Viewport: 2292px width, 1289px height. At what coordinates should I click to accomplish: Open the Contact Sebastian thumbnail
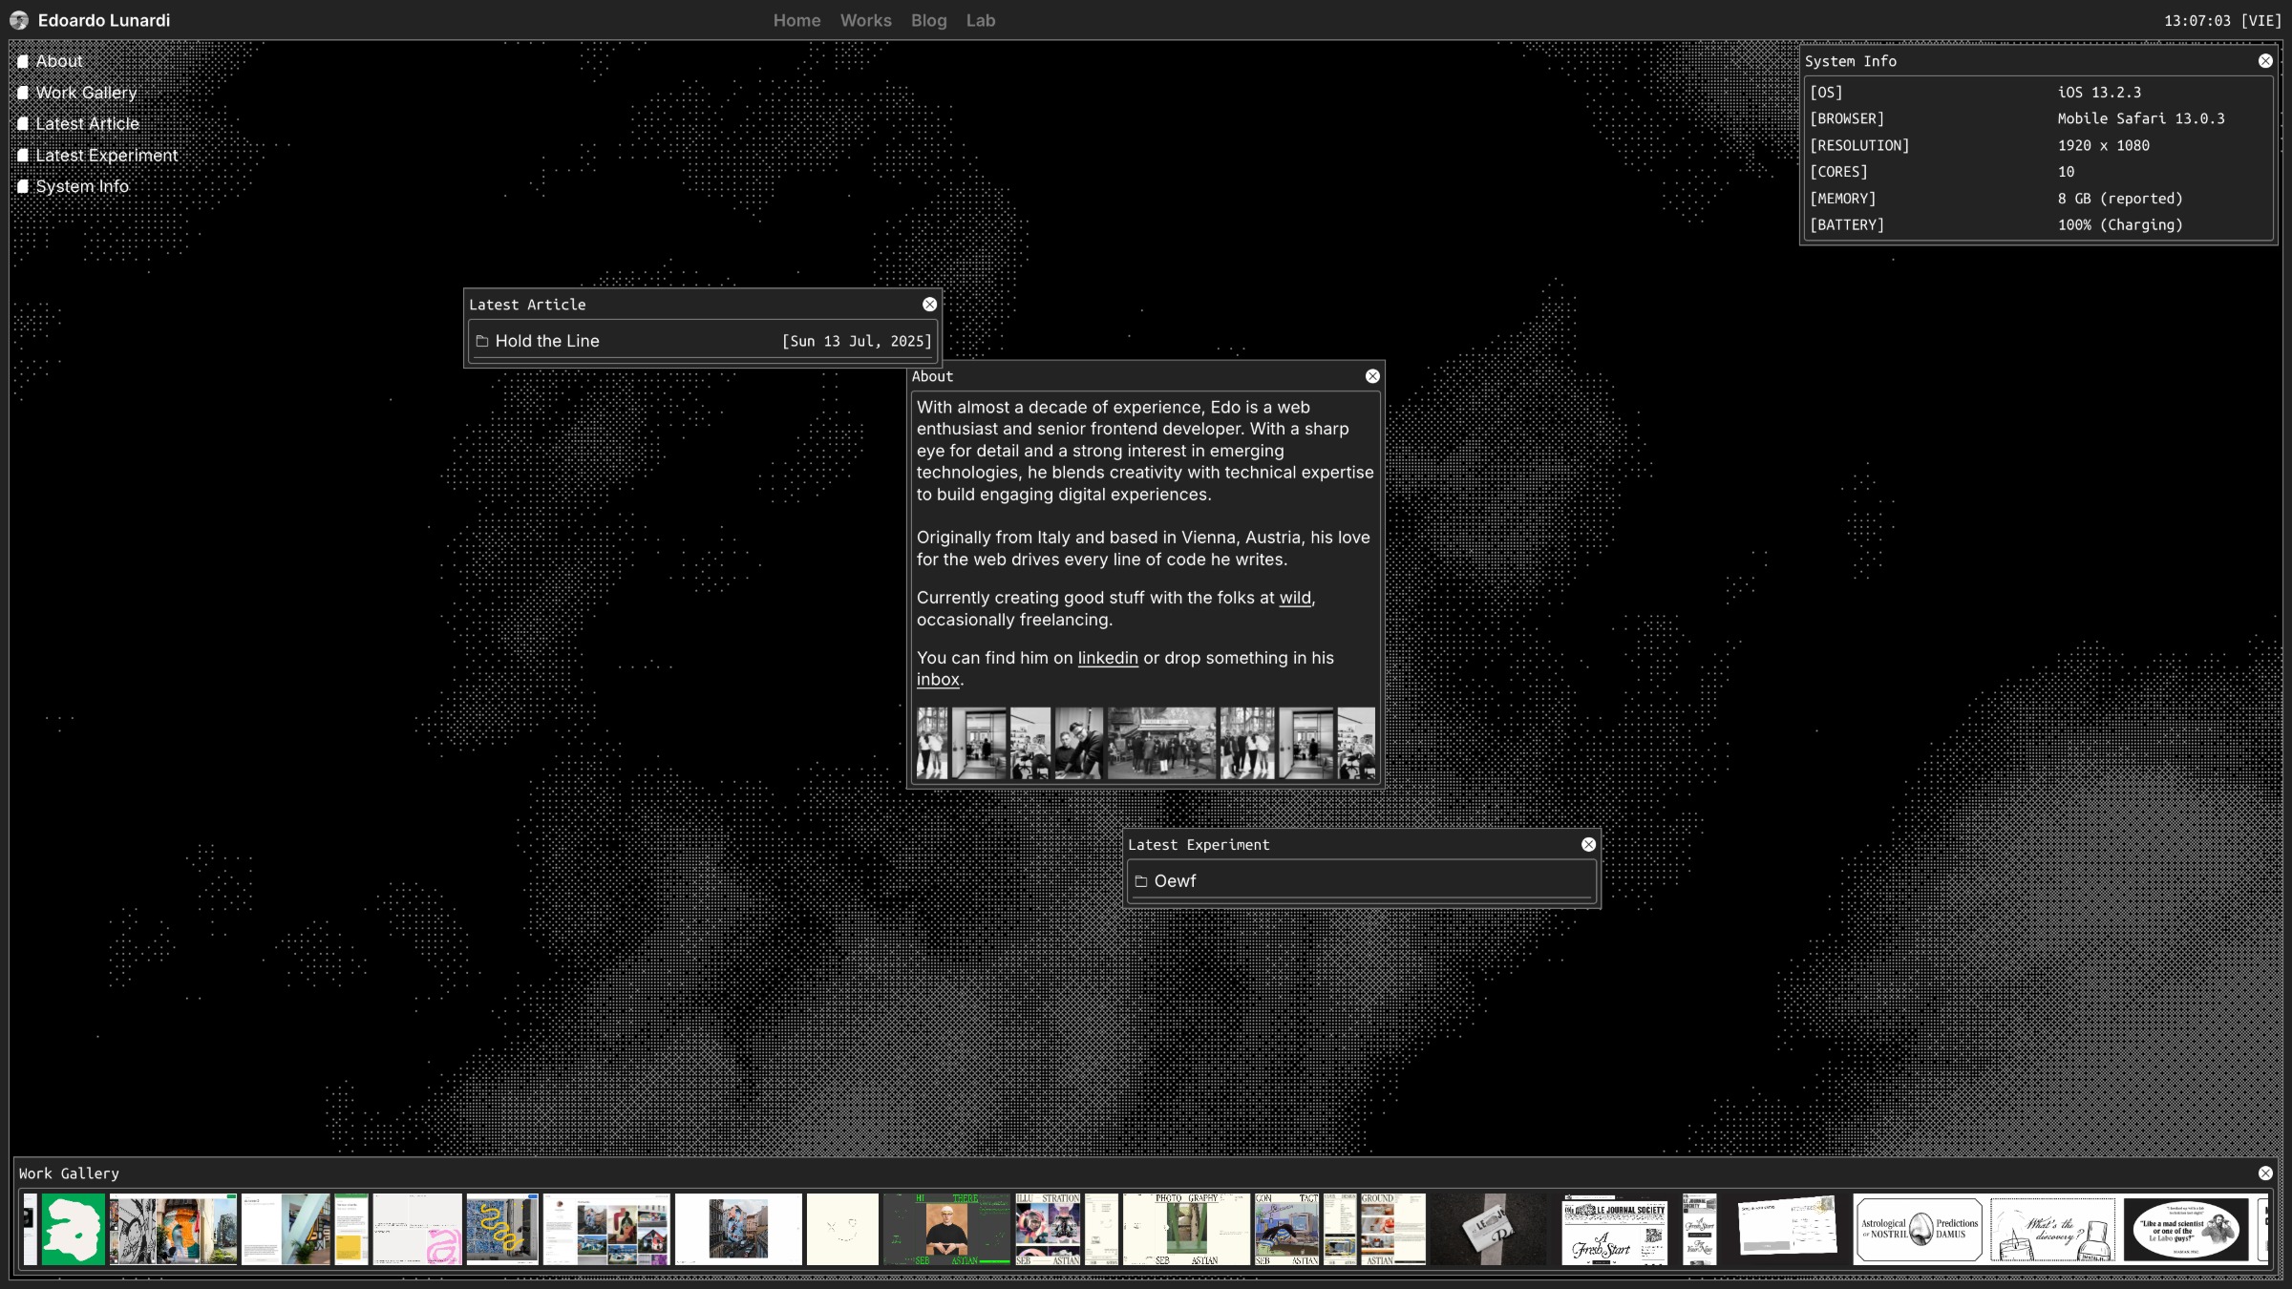(1286, 1229)
